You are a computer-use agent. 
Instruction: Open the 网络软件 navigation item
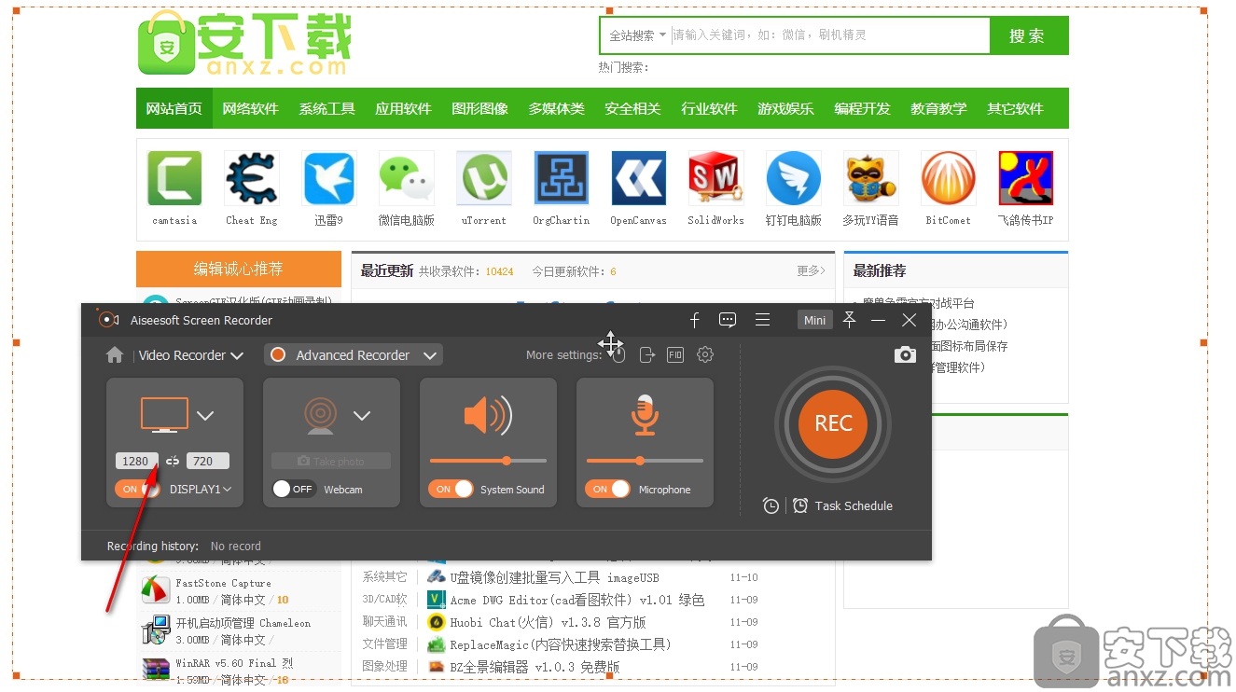251,108
